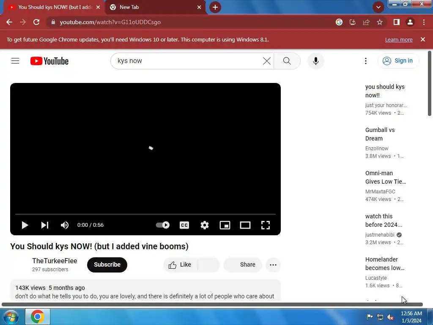Activate miniplayer mode icon

pyautogui.click(x=225, y=225)
